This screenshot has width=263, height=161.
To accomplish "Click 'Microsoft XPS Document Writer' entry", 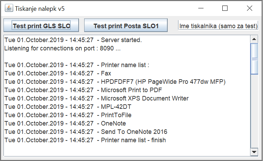I will click(96, 98).
